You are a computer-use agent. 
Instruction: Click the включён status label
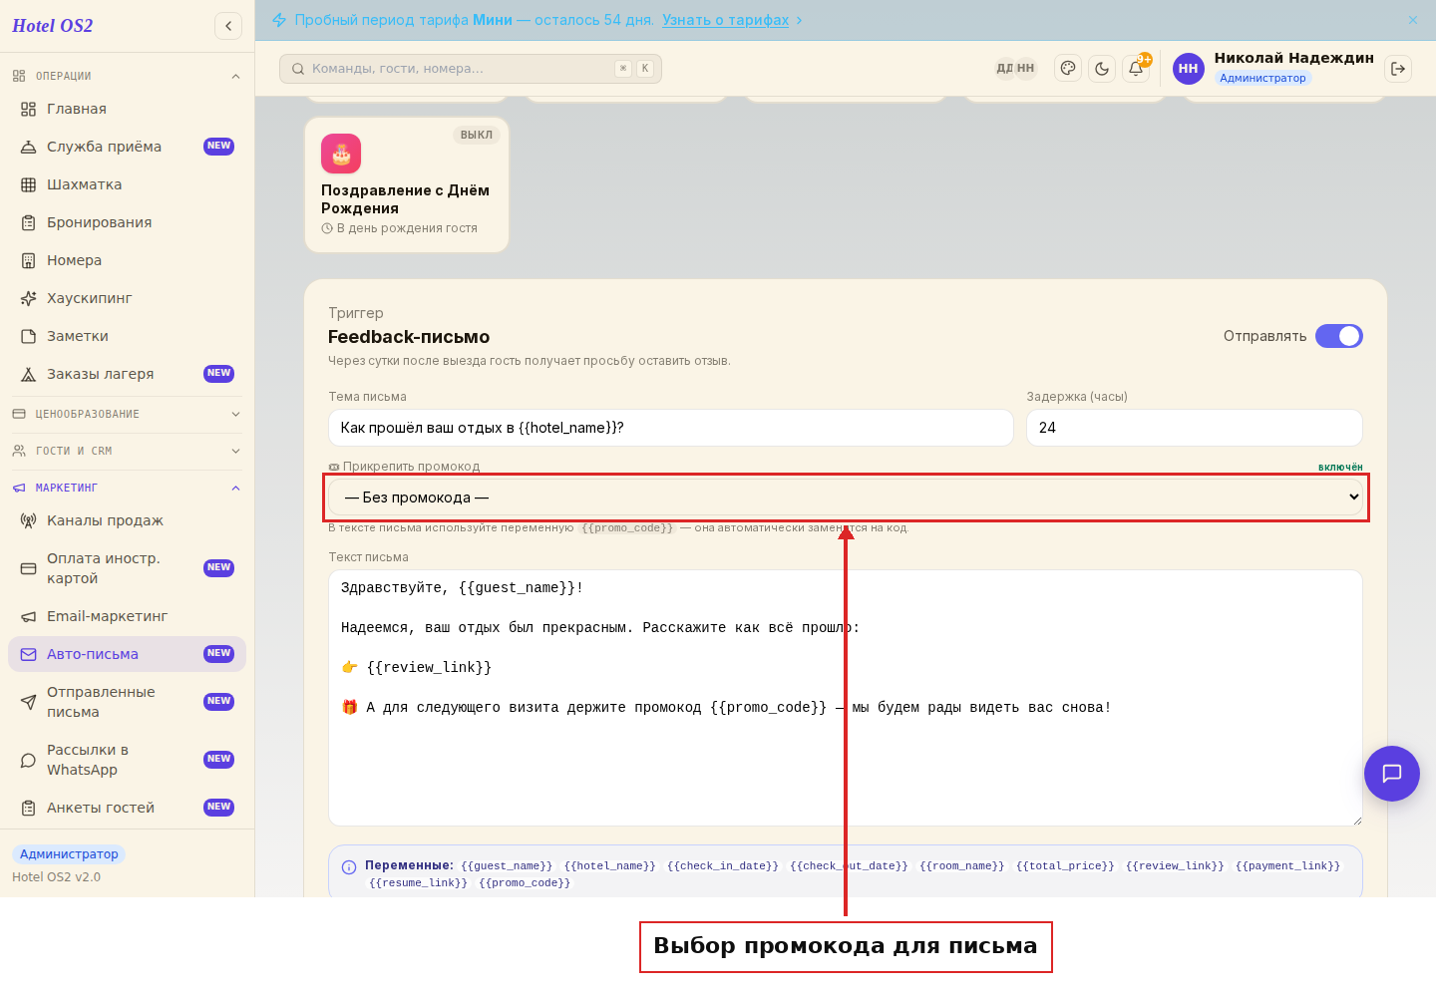1340,467
